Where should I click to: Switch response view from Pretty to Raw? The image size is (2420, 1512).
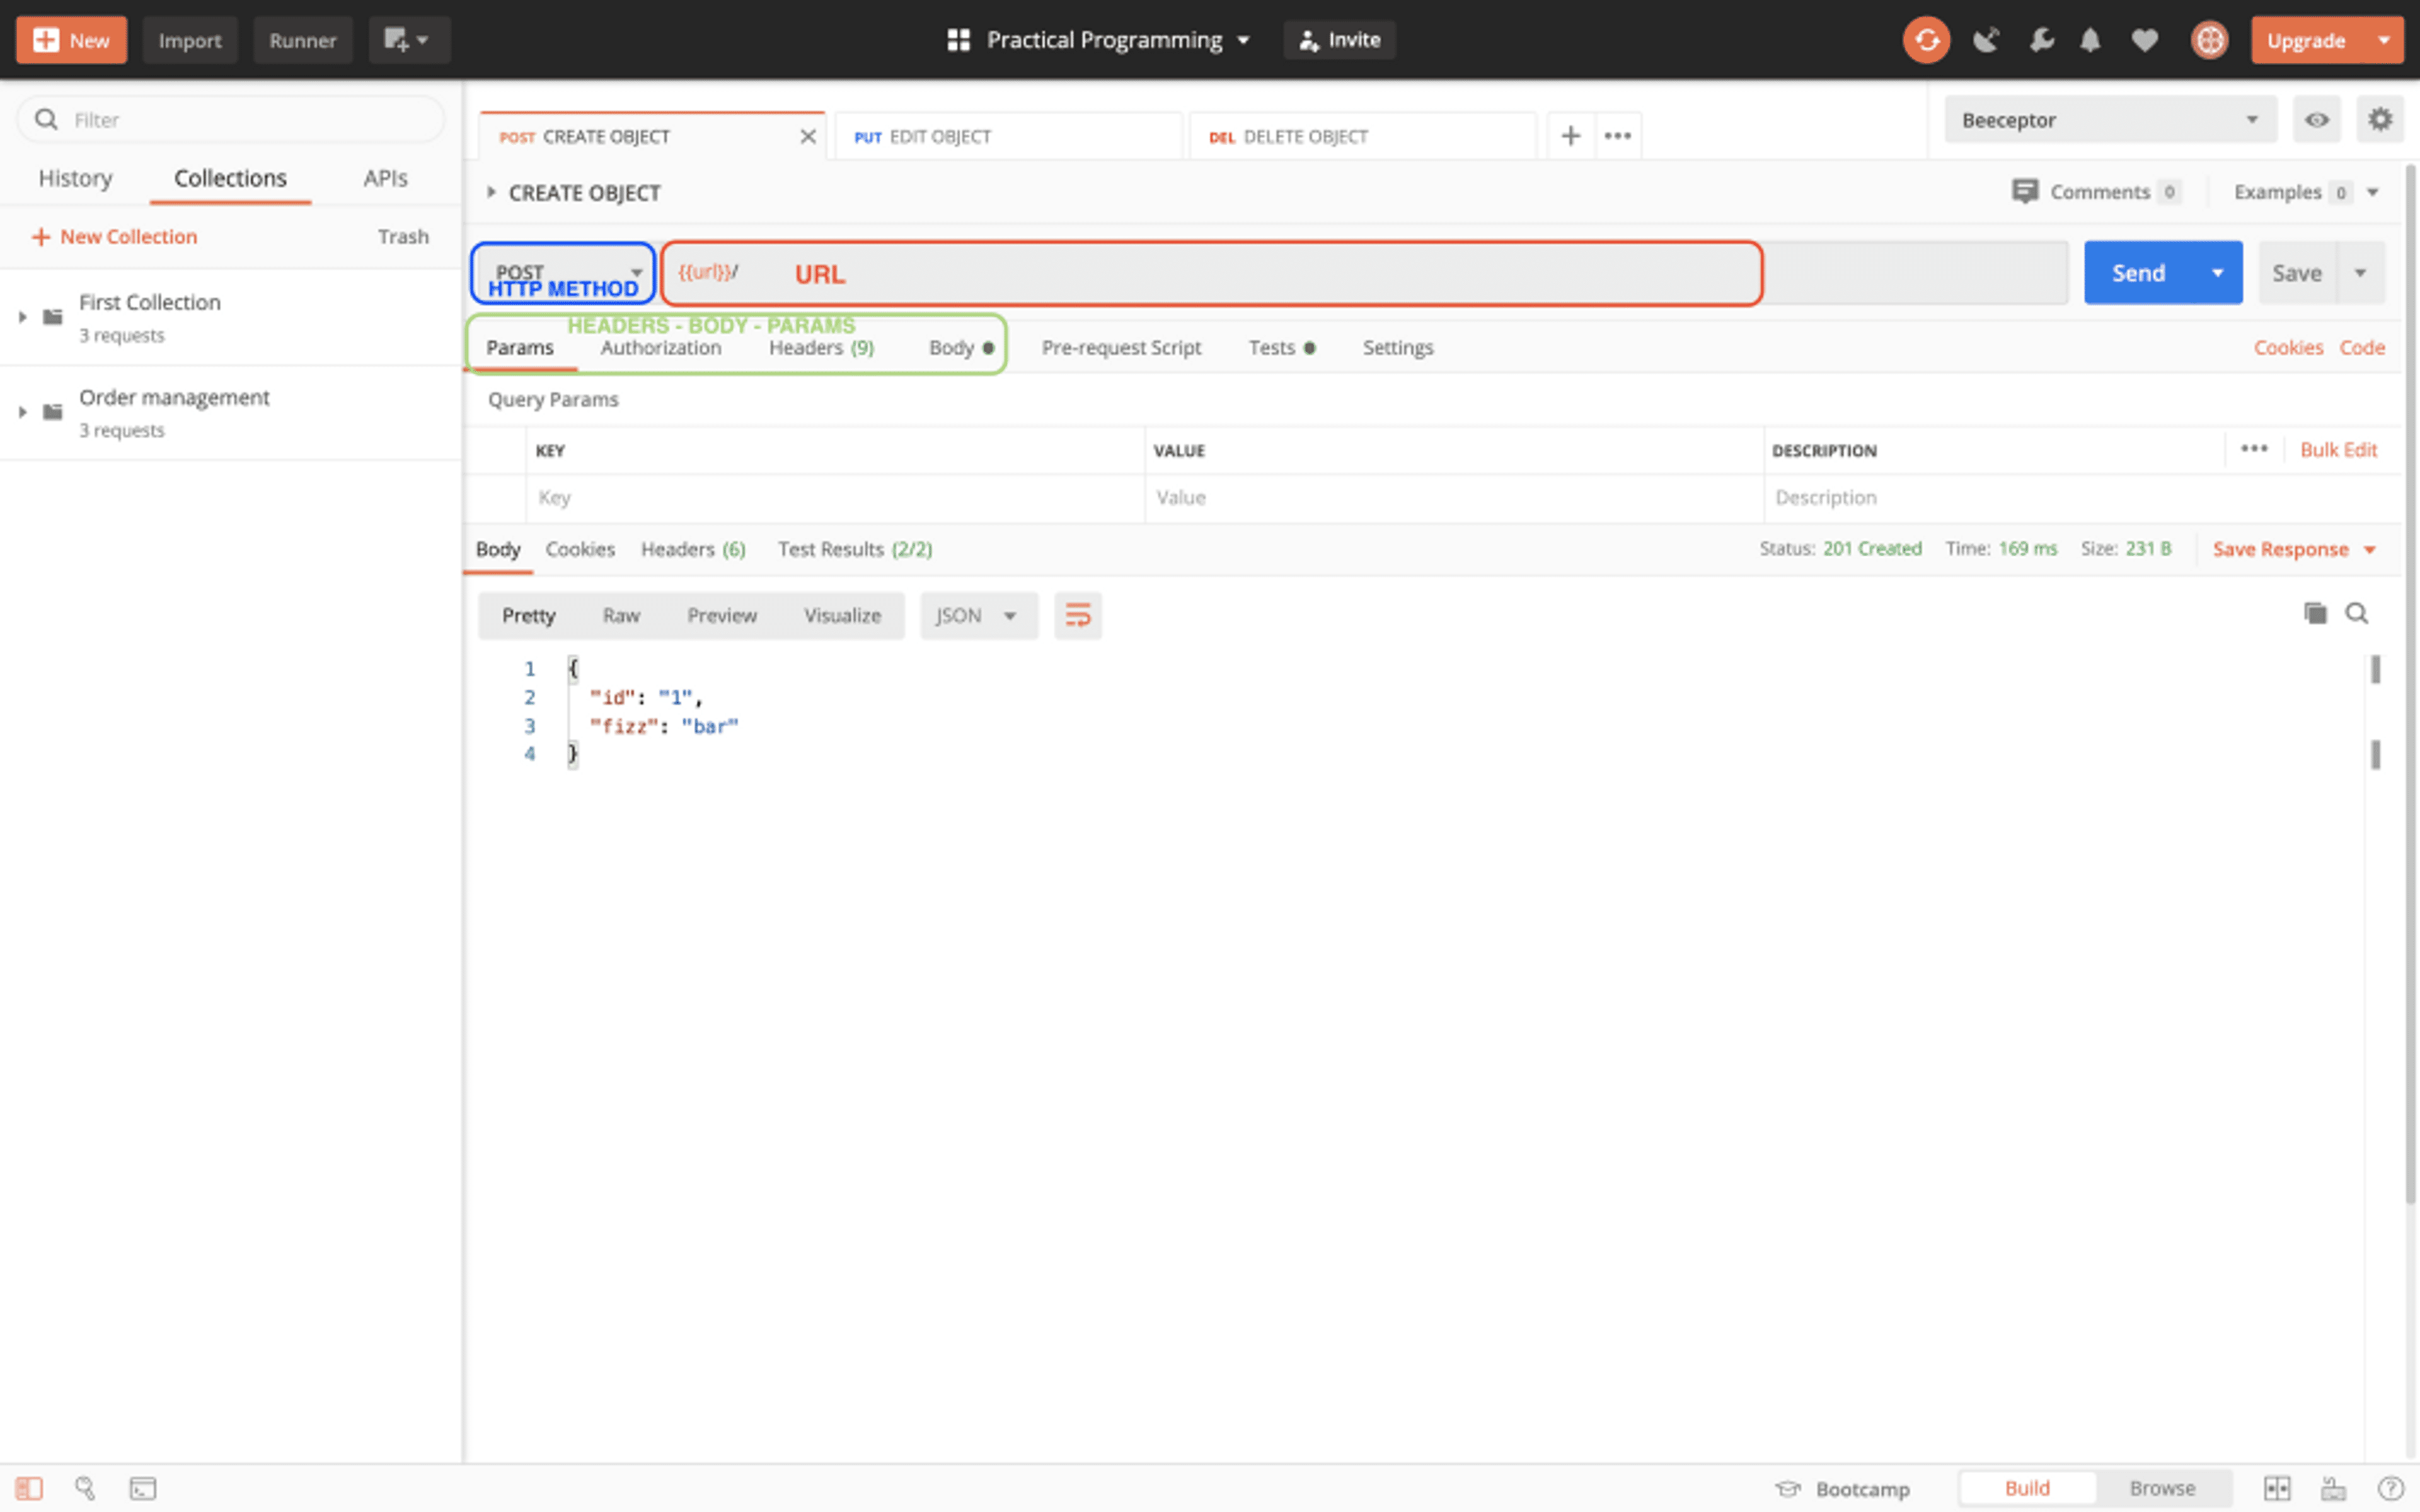[x=621, y=615]
